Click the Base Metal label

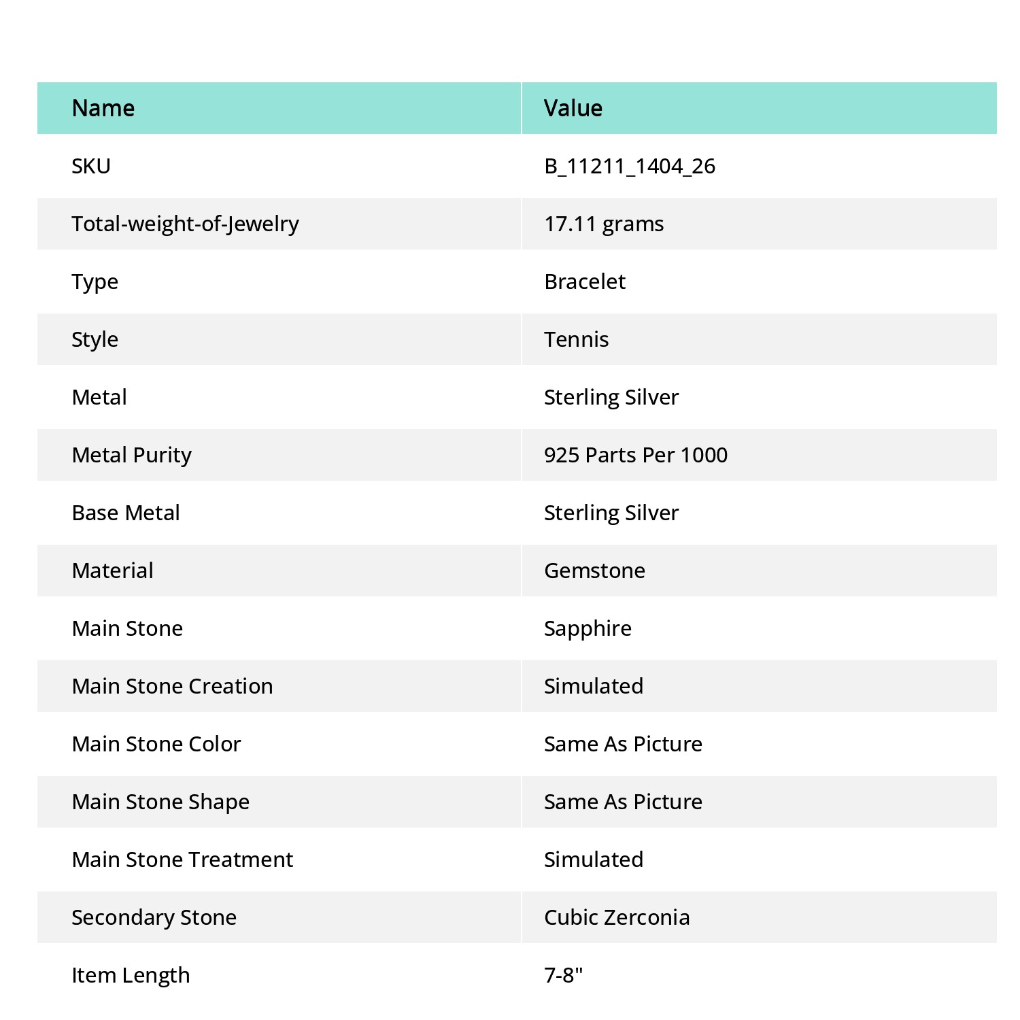(x=126, y=513)
